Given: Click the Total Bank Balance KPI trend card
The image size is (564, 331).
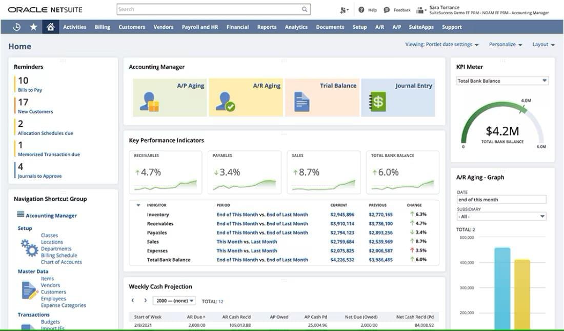Looking at the screenshot, I should 402,172.
